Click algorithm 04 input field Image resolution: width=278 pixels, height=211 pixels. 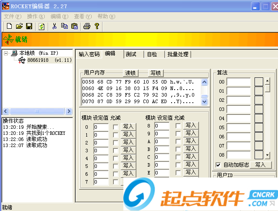[238, 118]
